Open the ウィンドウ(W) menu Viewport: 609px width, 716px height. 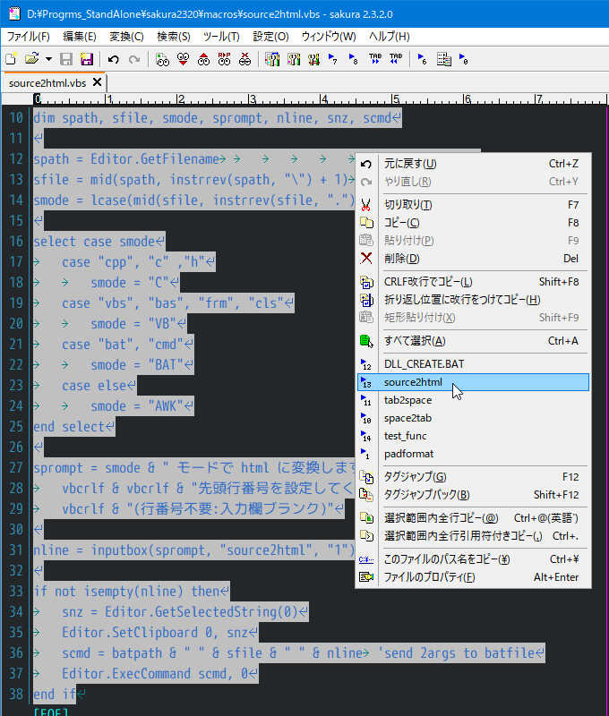tap(329, 36)
